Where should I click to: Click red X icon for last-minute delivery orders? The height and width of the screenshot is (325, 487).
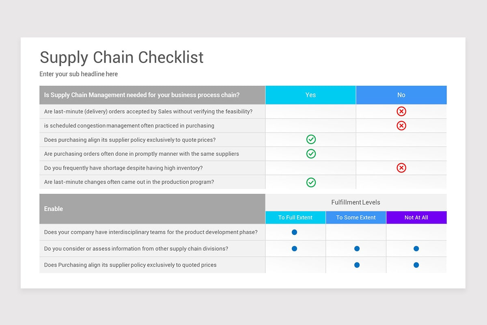[401, 111]
